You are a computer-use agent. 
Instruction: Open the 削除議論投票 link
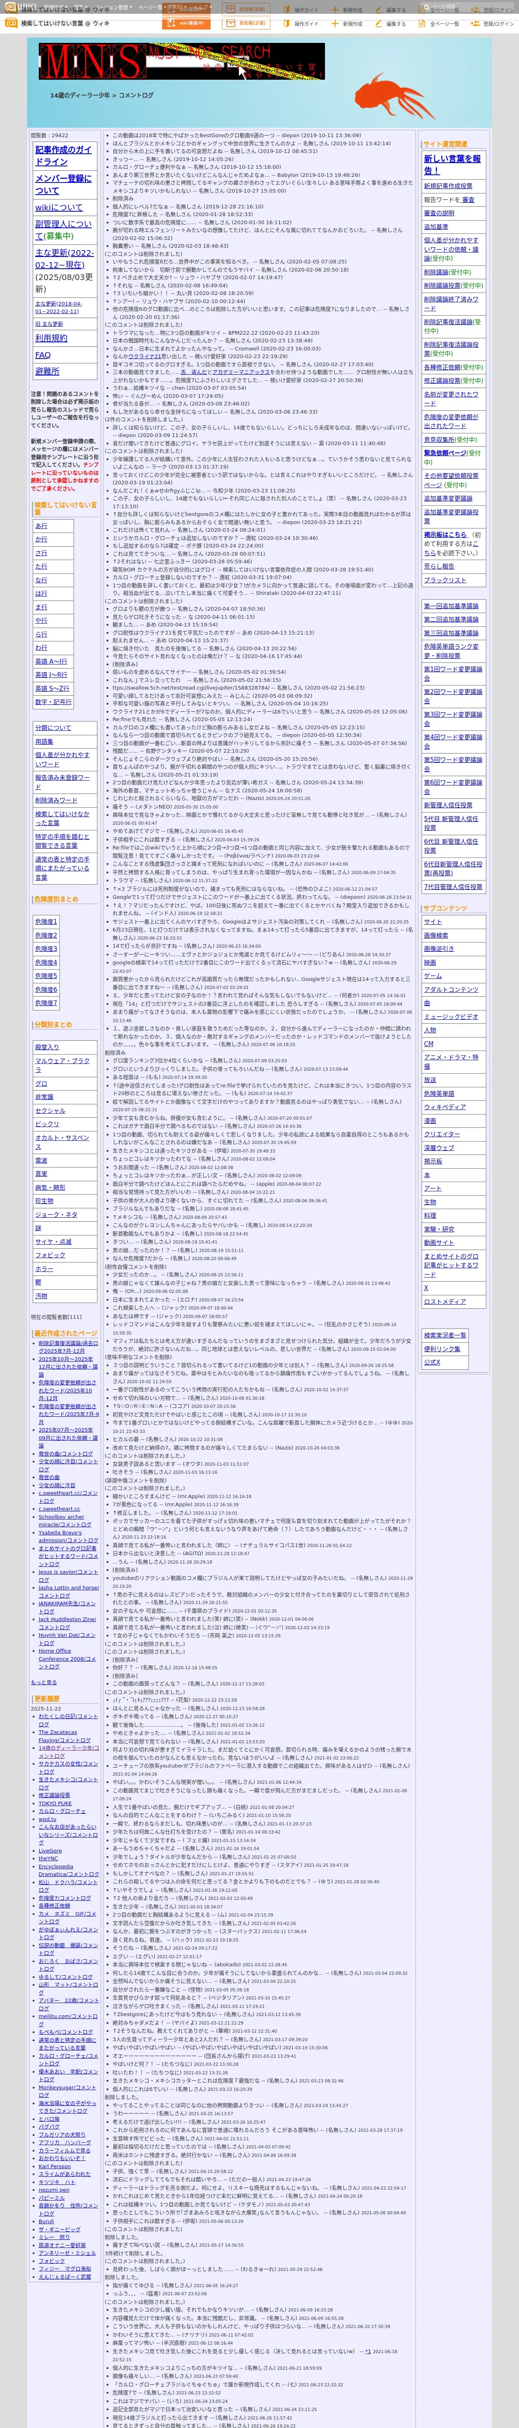point(441,286)
